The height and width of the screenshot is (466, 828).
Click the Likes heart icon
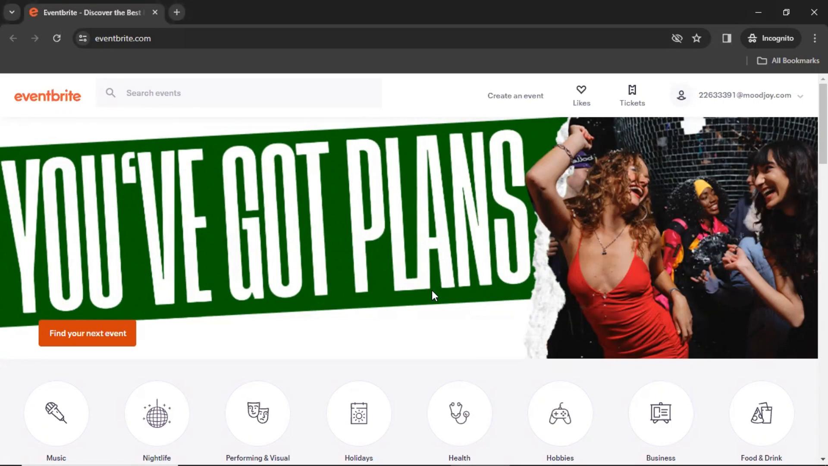[581, 89]
